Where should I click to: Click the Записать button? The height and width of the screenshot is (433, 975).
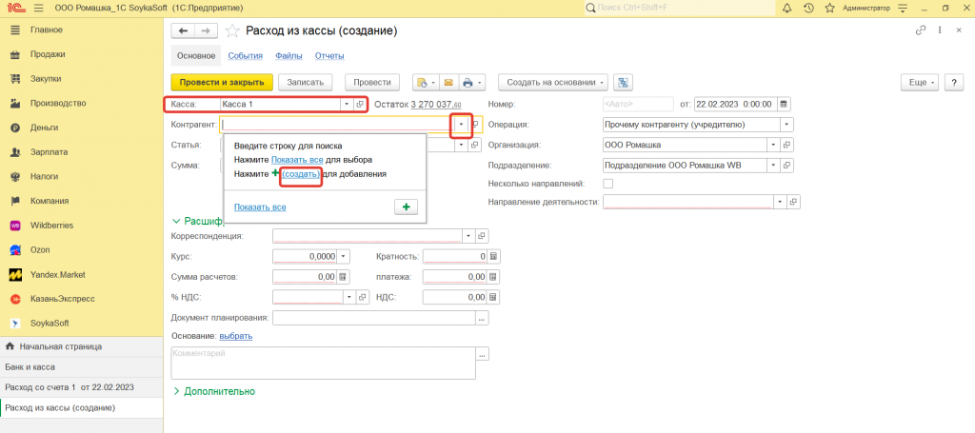pos(305,83)
